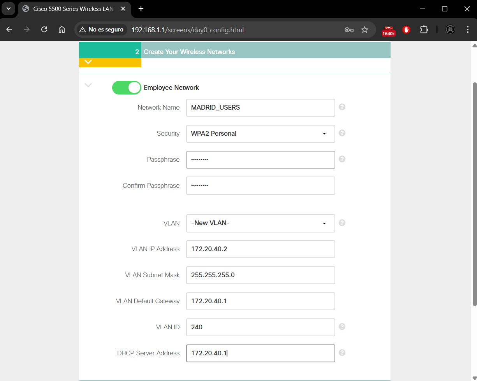The height and width of the screenshot is (381, 477).
Task: Maximize the browser window
Action: pyautogui.click(x=445, y=9)
